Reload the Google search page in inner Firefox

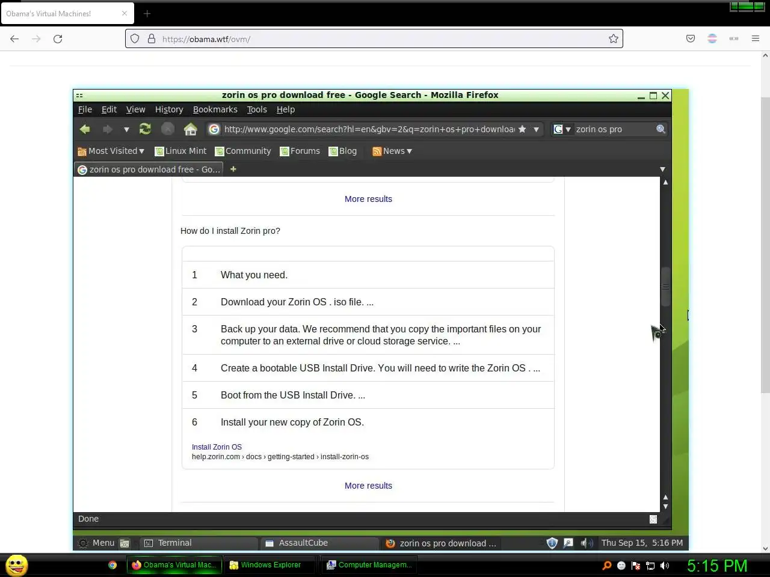145,129
